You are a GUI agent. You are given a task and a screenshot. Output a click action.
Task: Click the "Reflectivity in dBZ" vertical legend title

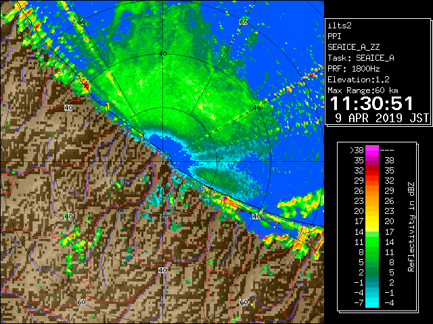coord(411,227)
